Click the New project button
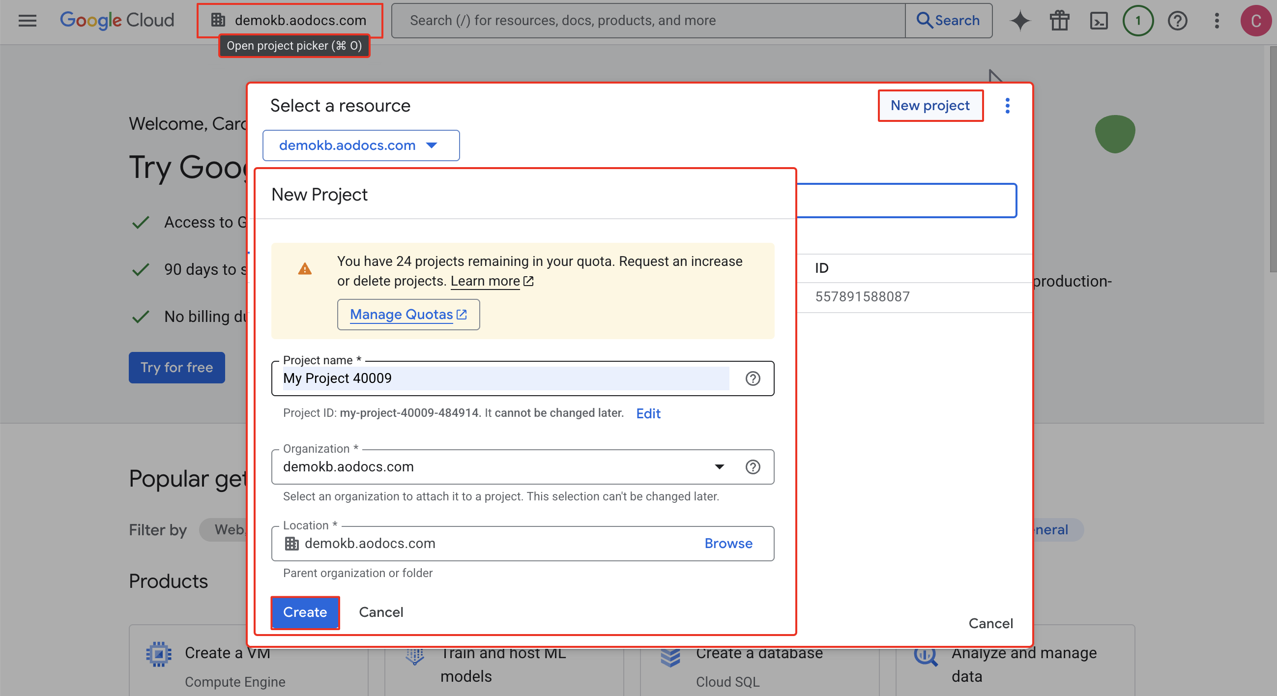This screenshot has height=696, width=1277. point(930,106)
